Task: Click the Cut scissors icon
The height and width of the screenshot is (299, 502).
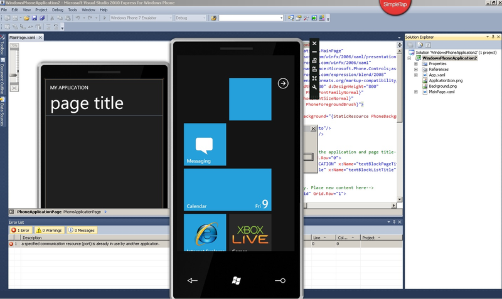Action: [x=52, y=18]
